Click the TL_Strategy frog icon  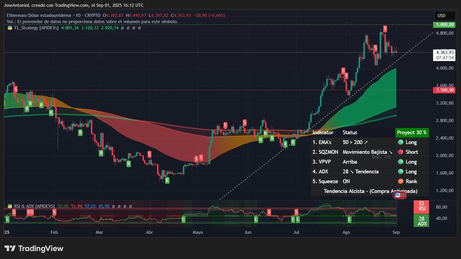(10, 28)
